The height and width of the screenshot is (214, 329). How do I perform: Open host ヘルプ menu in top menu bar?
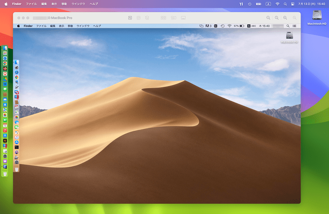(94, 4)
